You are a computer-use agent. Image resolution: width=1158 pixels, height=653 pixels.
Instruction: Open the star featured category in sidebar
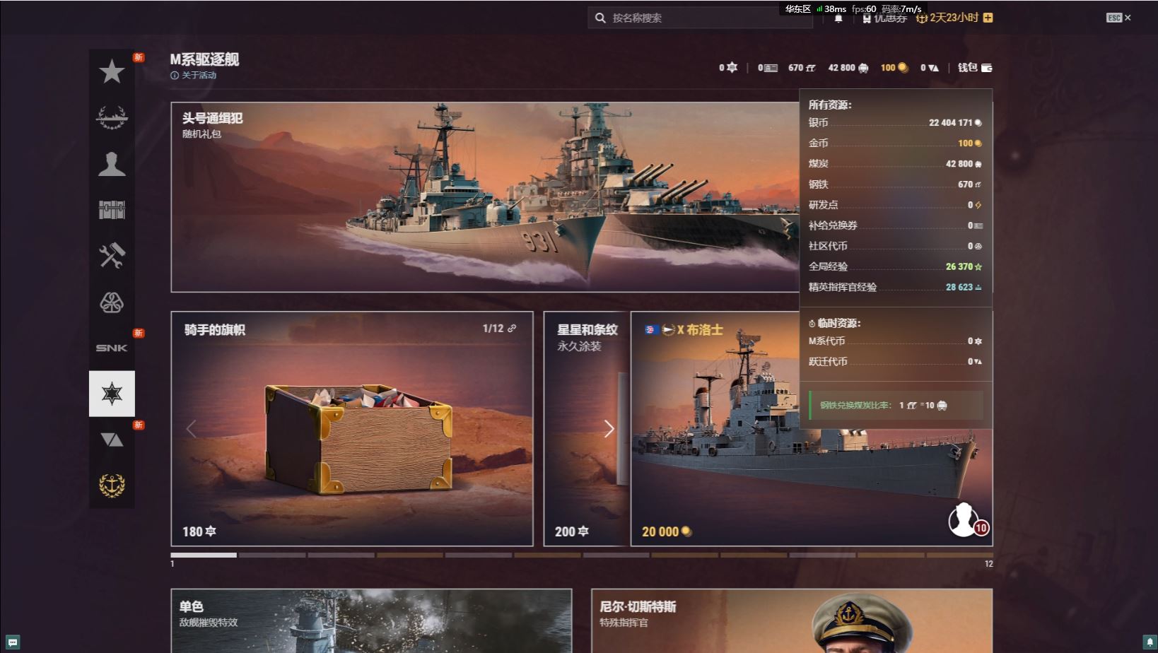112,71
